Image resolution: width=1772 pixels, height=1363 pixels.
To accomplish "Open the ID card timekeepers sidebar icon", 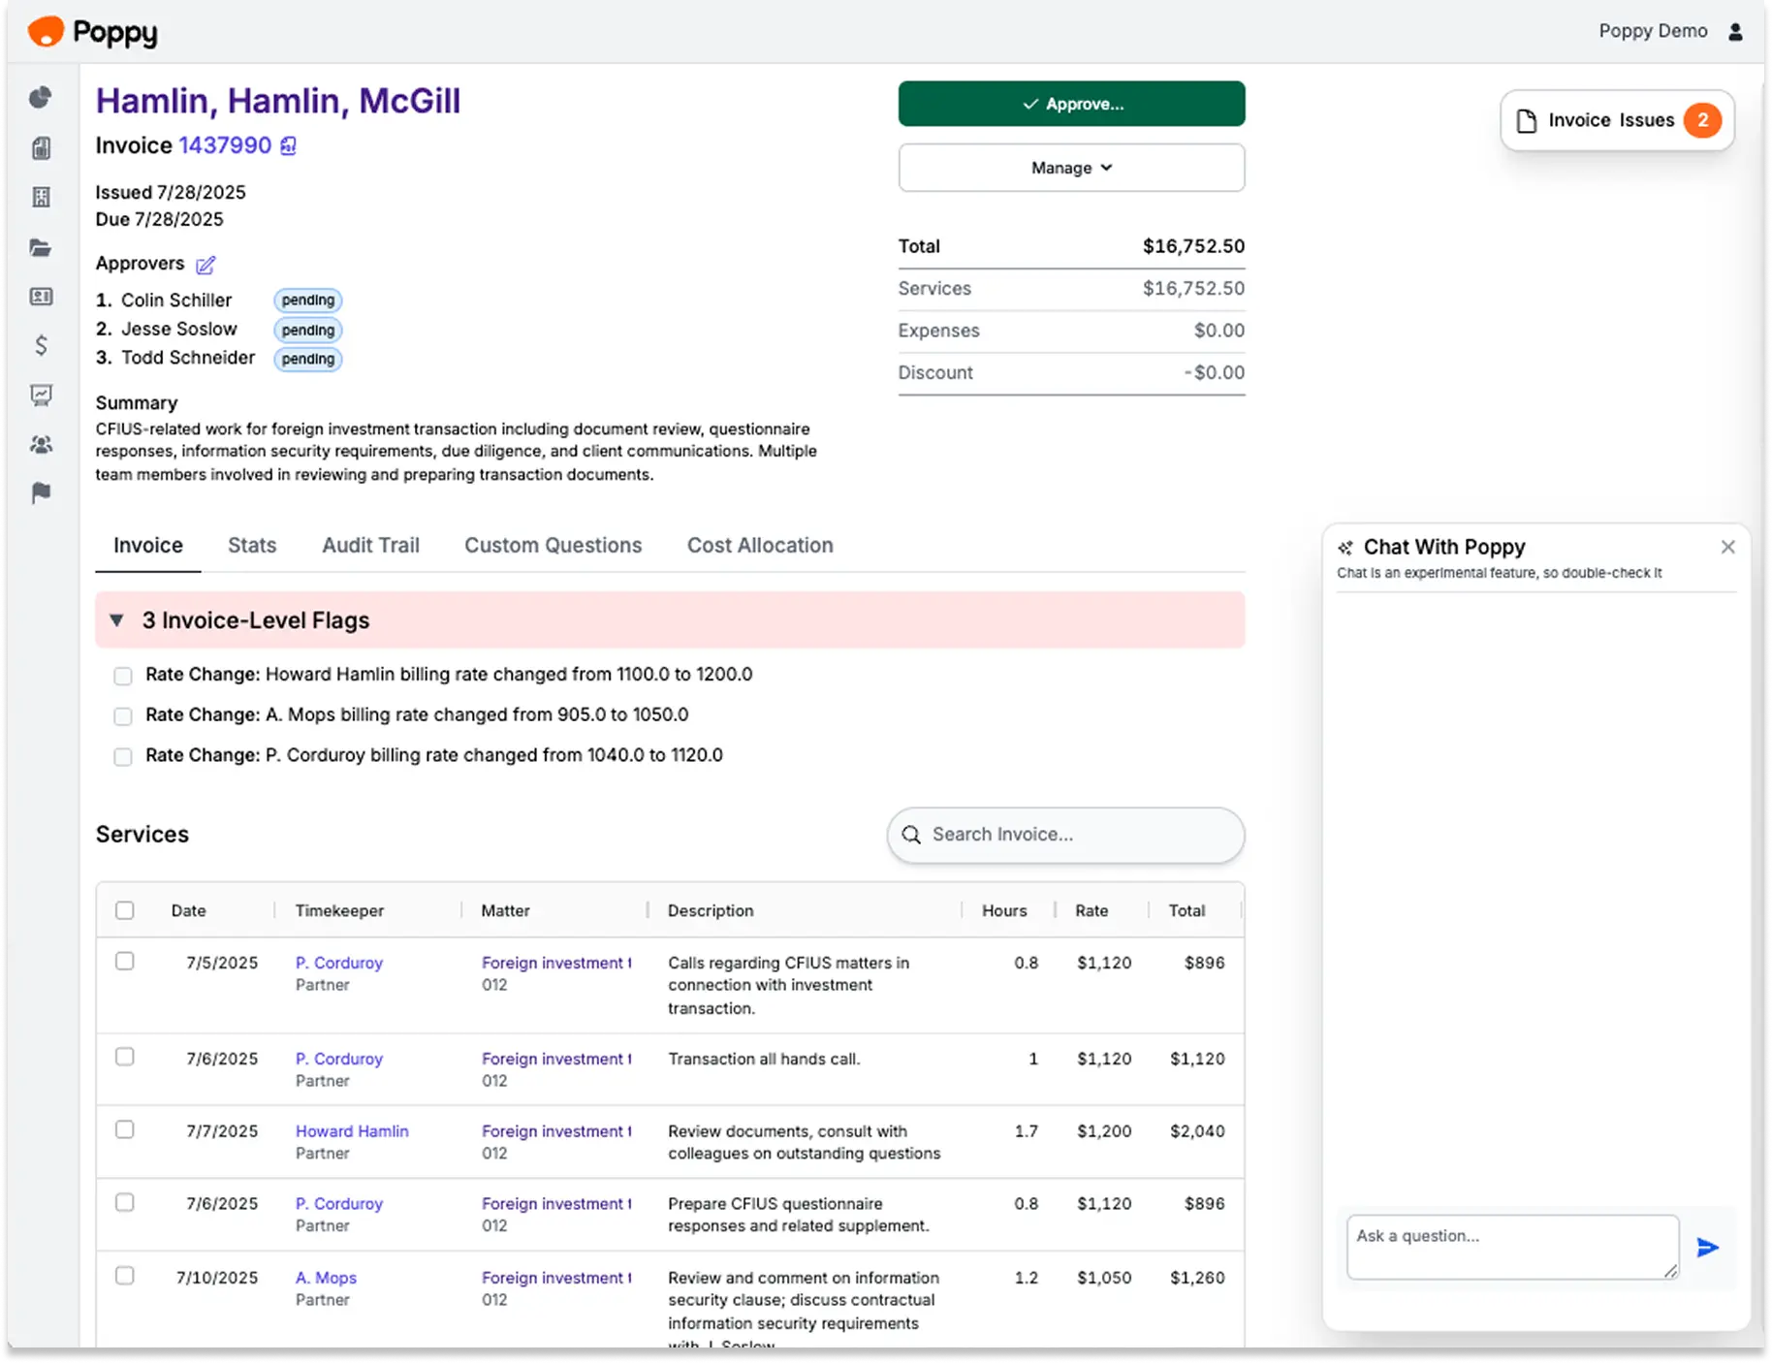I will coord(41,297).
